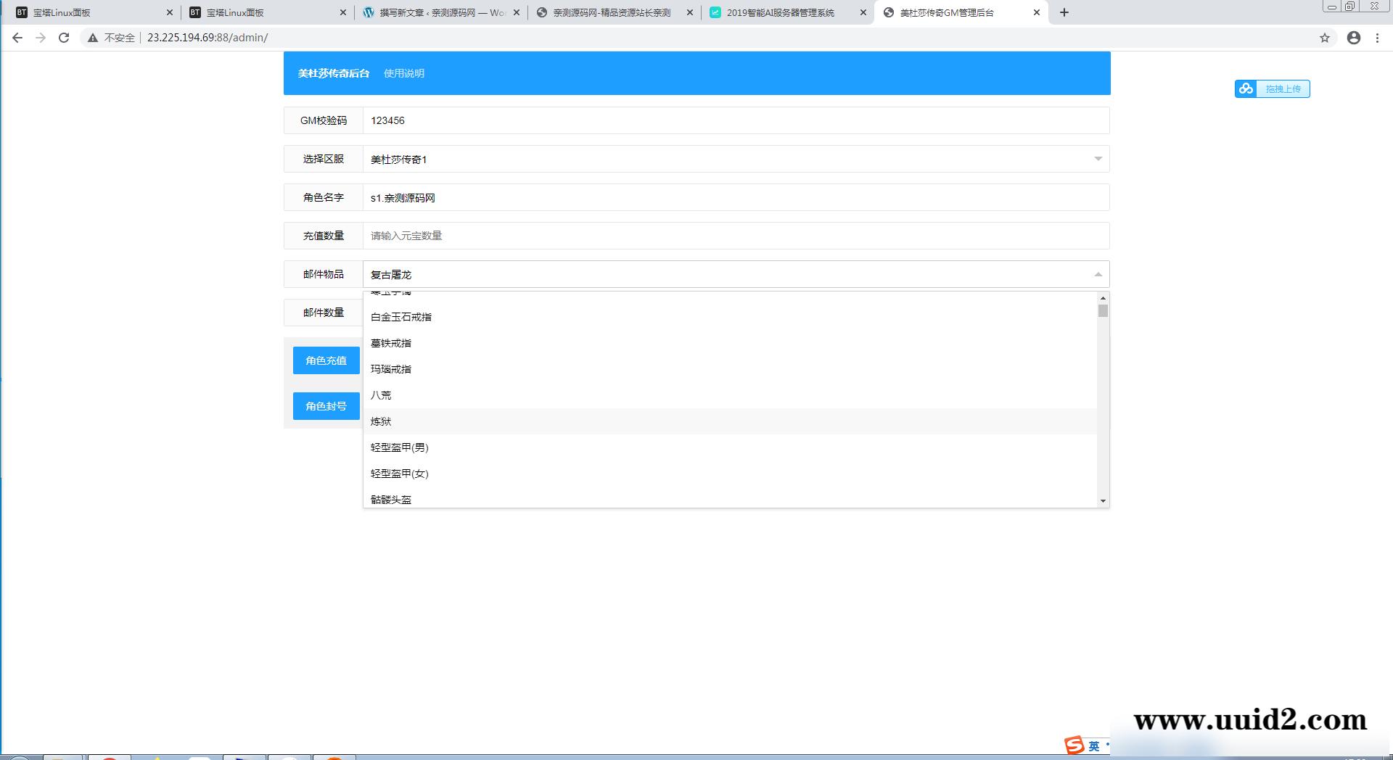Image resolution: width=1393 pixels, height=760 pixels.
Task: Choose 轻型盔甲(男) in the dropdown list
Action: (400, 447)
